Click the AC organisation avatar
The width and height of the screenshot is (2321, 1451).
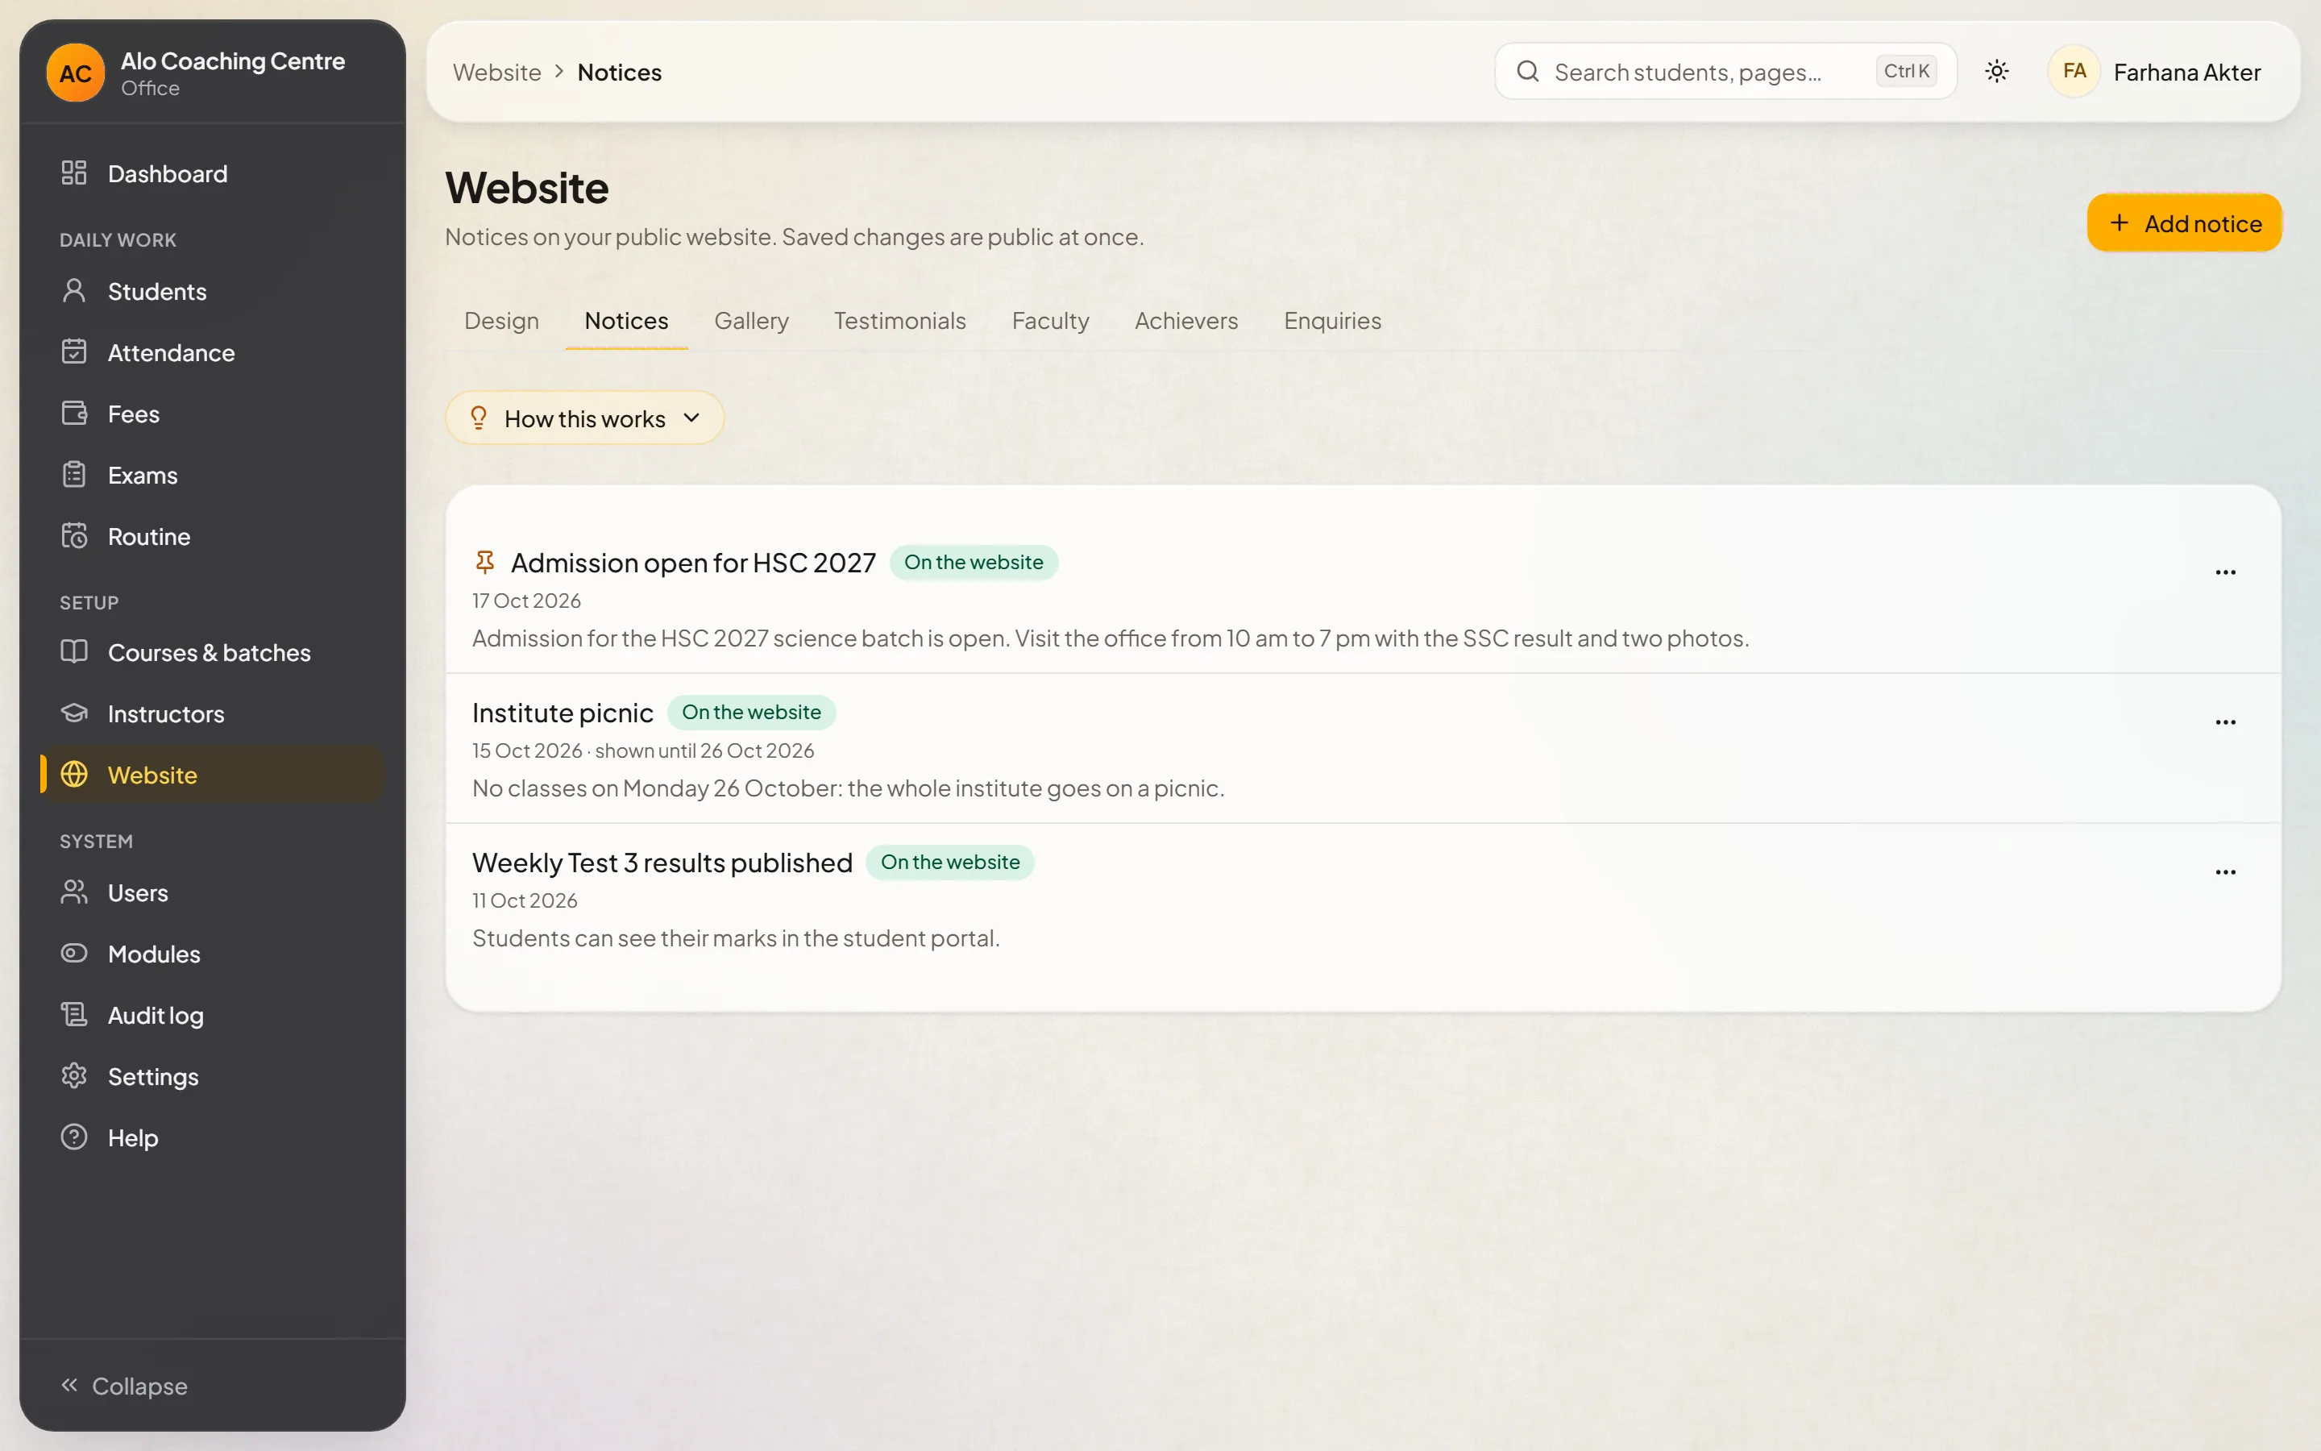(76, 73)
